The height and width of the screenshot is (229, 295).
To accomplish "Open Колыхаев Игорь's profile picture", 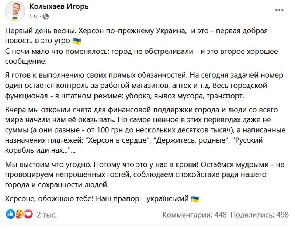I will click(x=15, y=12).
